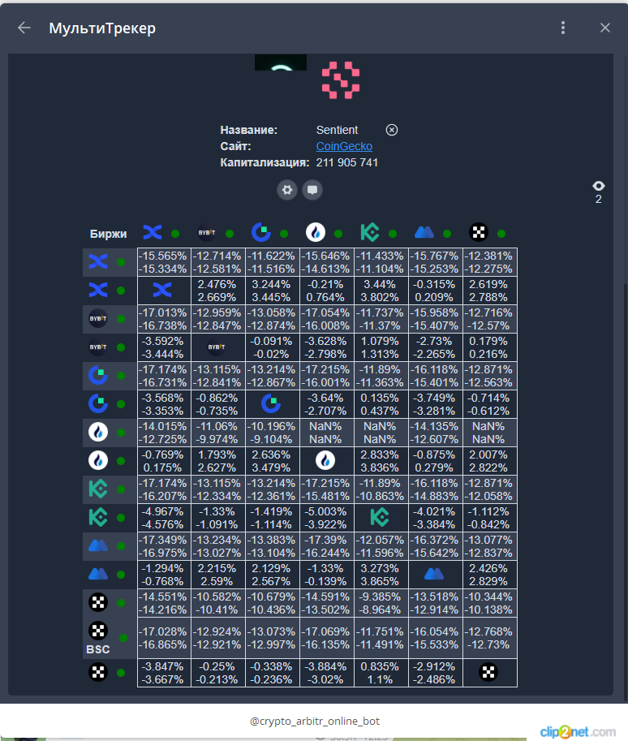628x741 pixels.
Task: Click the OKX logo in the Биржи header row
Action: pyautogui.click(x=478, y=232)
